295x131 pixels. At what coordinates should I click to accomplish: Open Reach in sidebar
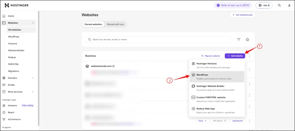pyautogui.click(x=11, y=112)
